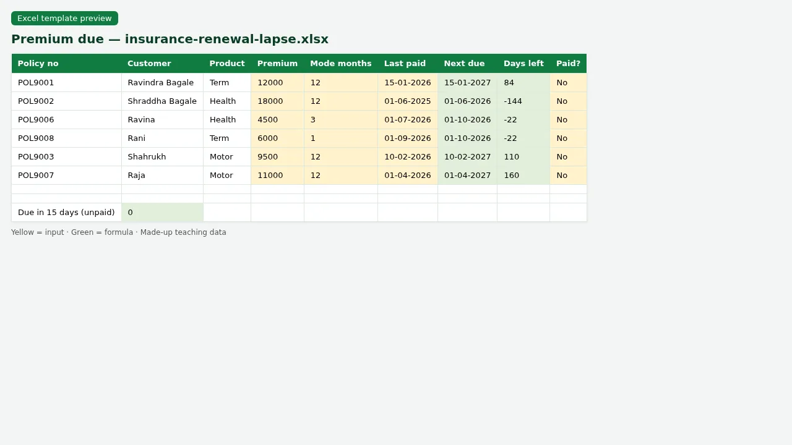Select days left value 110
The height and width of the screenshot is (445, 792).
[x=523, y=157]
